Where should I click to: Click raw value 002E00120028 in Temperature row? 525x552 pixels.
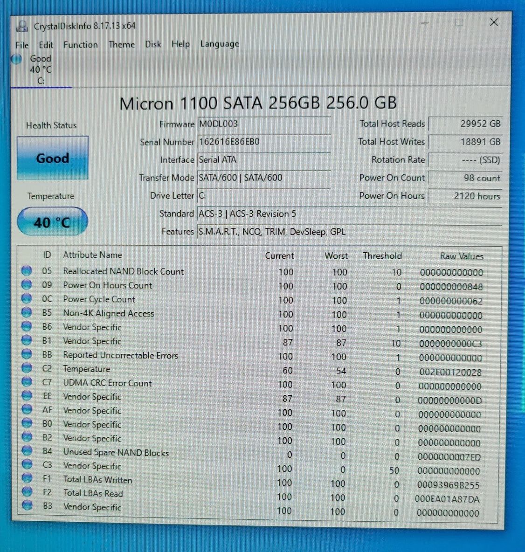point(450,372)
